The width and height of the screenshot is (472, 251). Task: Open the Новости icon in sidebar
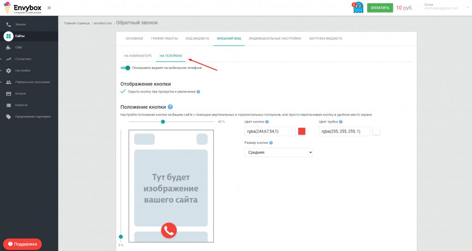9,105
